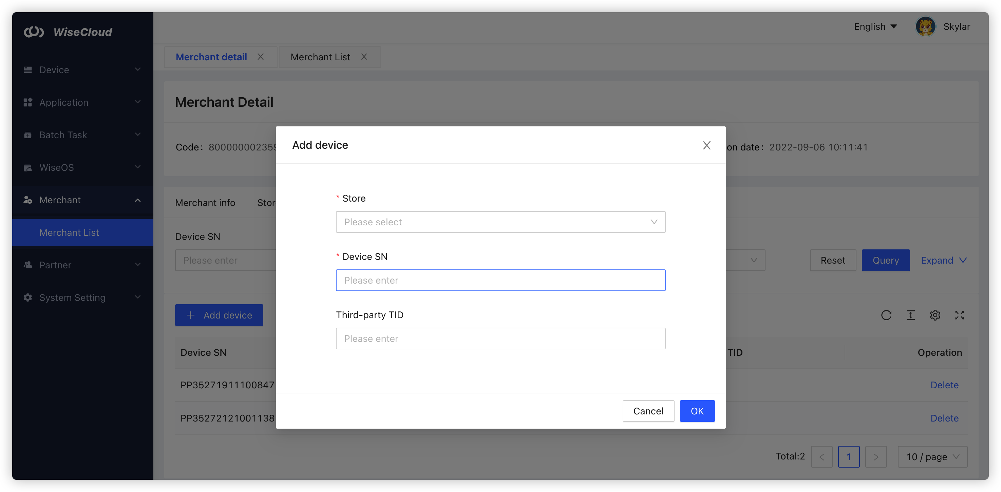Close the Merchant List tab
The height and width of the screenshot is (492, 1001).
[364, 57]
